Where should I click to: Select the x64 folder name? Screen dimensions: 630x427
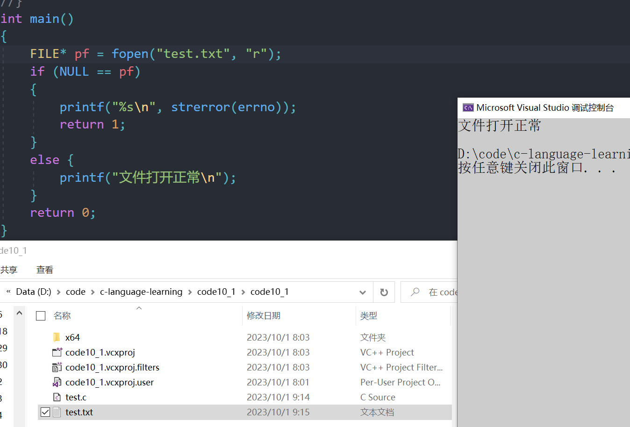pyautogui.click(x=72, y=337)
